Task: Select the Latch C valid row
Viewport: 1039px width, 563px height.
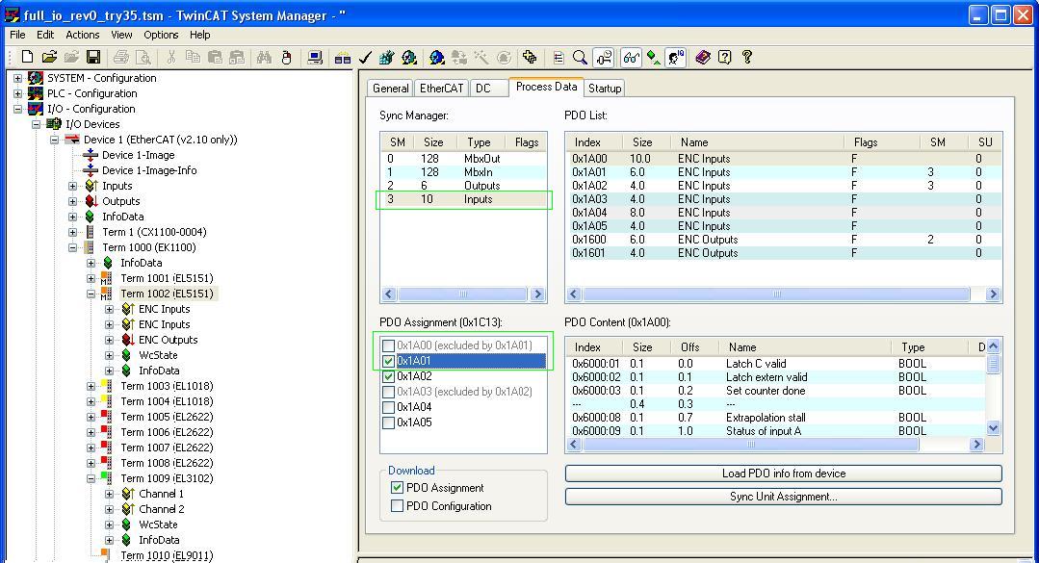Action: [x=776, y=364]
